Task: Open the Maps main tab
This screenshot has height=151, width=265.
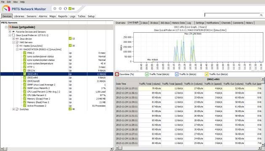Action: [53, 16]
